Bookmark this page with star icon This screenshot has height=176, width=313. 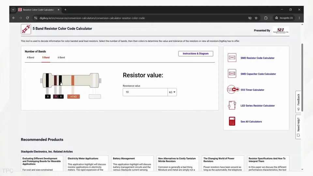256,18
